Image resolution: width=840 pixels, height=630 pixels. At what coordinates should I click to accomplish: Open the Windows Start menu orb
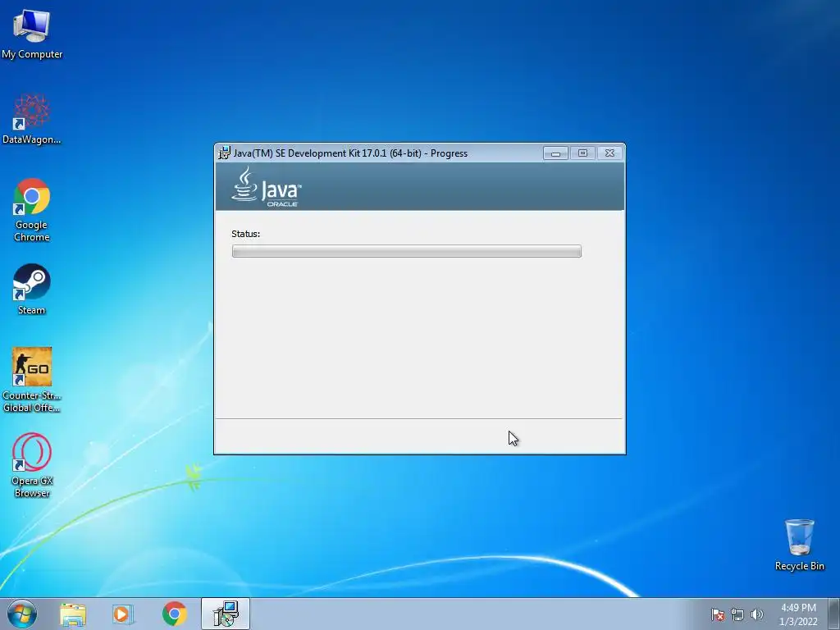tap(22, 614)
